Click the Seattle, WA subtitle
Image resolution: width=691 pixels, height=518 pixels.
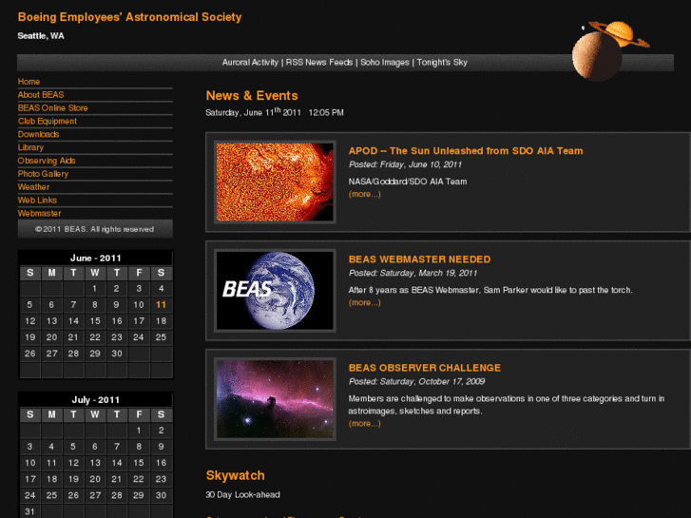(x=41, y=36)
